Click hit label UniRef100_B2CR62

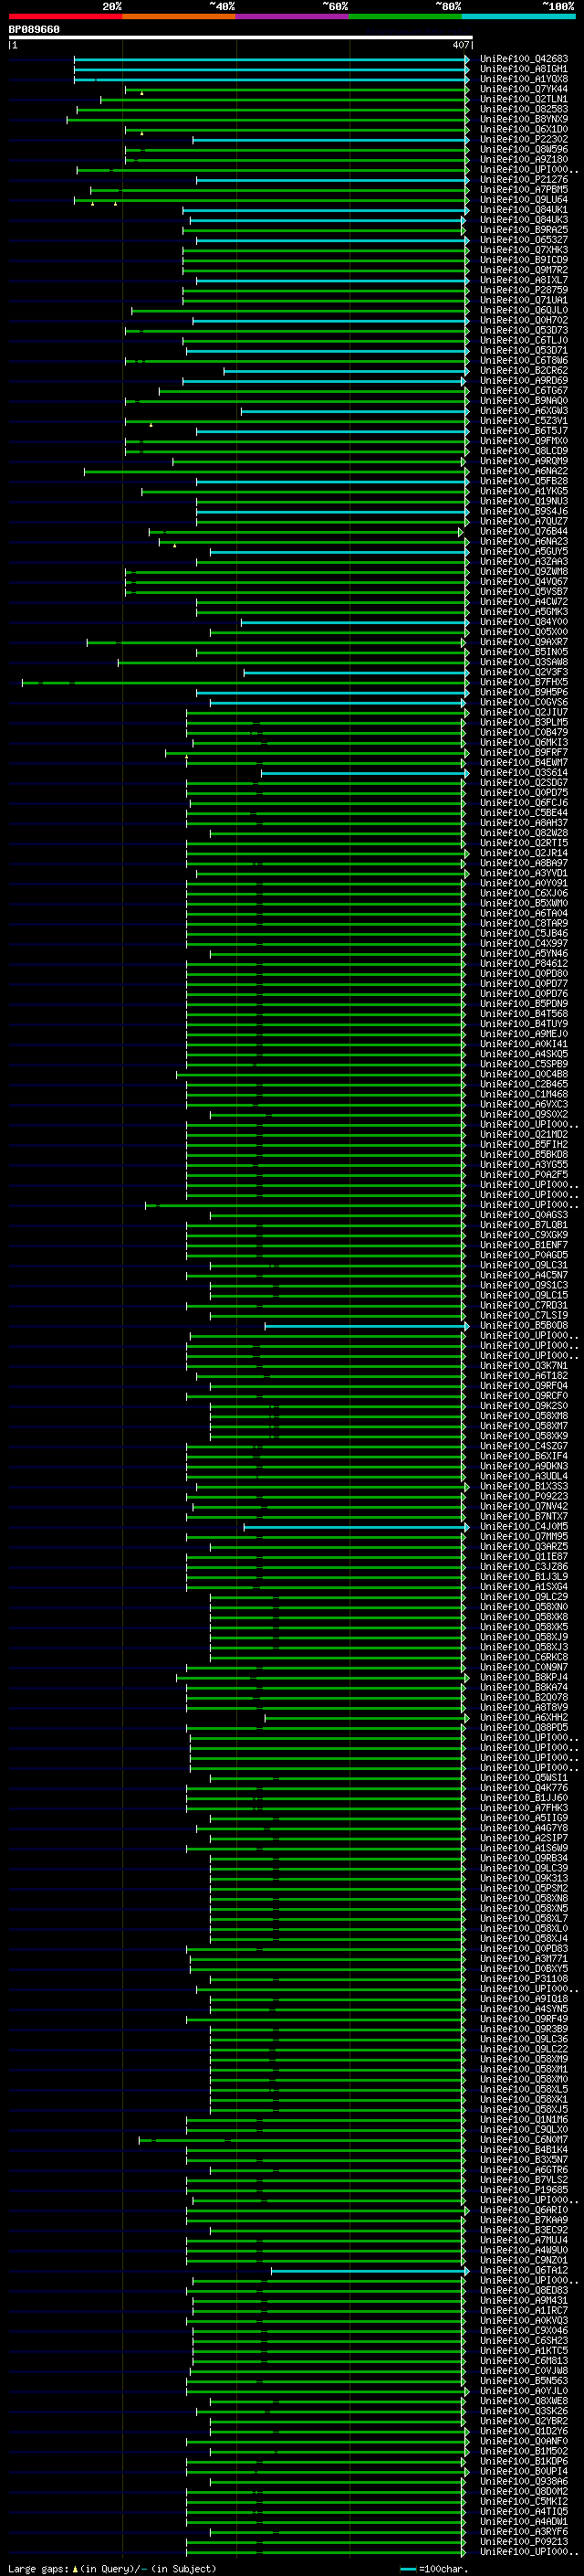524,370
